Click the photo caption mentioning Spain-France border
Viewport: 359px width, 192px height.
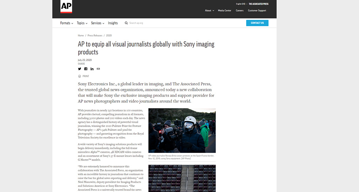[x=181, y=157]
